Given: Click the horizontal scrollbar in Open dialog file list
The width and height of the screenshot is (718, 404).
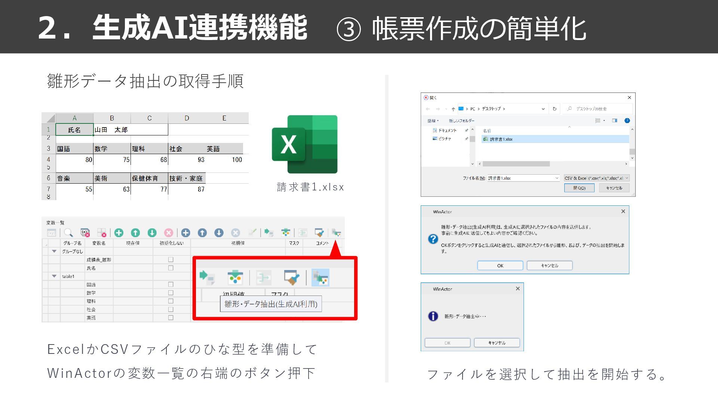Looking at the screenshot, I should pyautogui.click(x=516, y=164).
